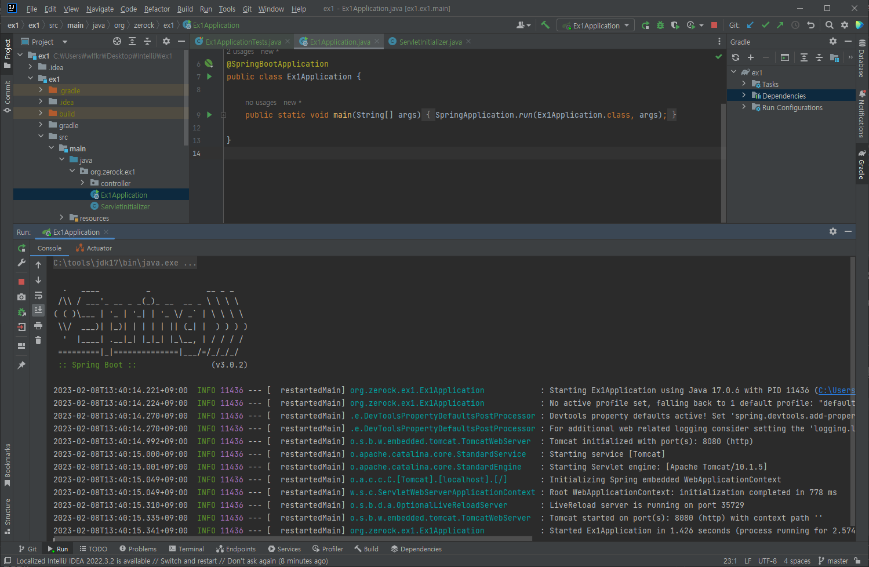Screen dimensions: 869x567
Task: Stop the application via the top toolbar
Action: 714,25
